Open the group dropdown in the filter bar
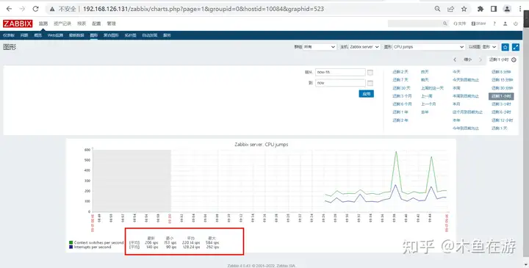Image resolution: width=529 pixels, height=268 pixels. point(320,47)
